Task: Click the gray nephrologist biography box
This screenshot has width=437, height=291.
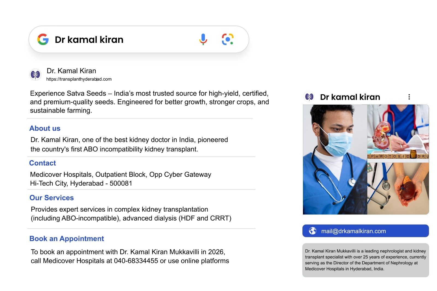Action: [365, 260]
